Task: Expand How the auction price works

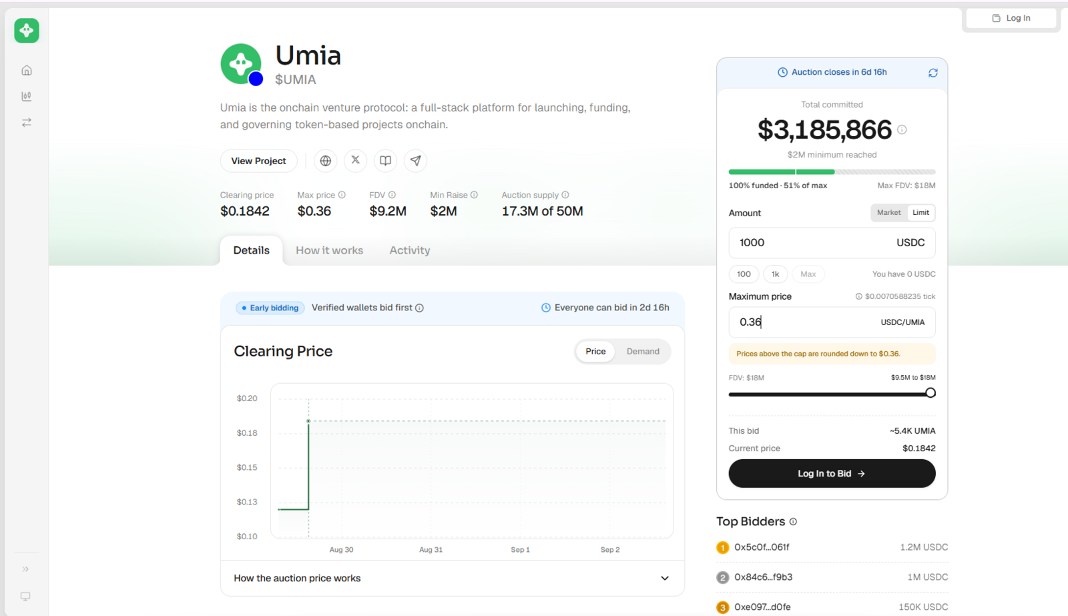Action: [x=453, y=578]
